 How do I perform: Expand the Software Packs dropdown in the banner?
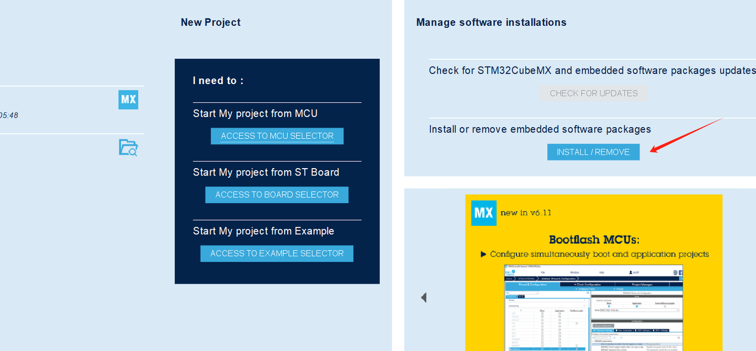(x=585, y=289)
